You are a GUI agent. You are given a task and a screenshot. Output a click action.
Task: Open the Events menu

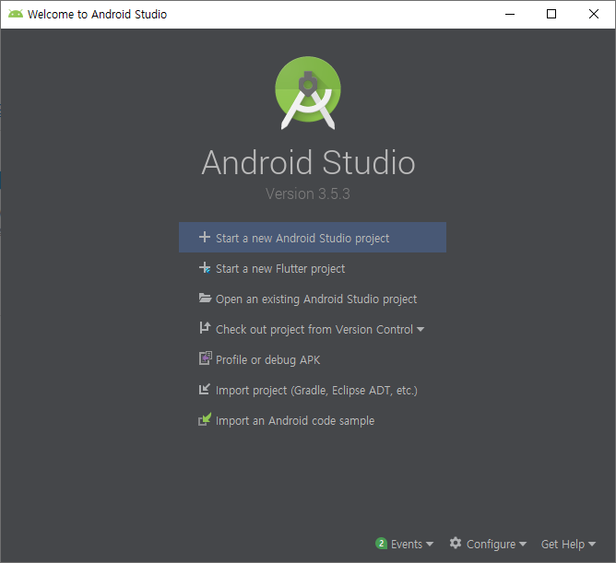click(407, 545)
